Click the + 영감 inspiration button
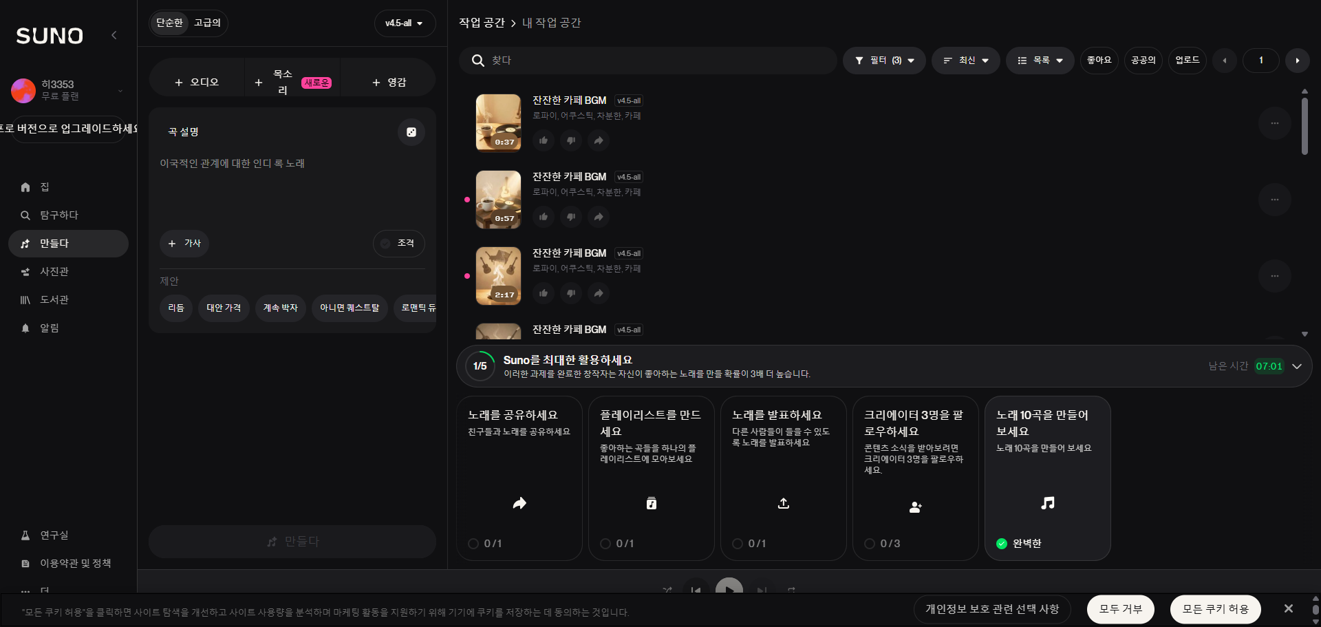The image size is (1321, 627). tap(389, 83)
